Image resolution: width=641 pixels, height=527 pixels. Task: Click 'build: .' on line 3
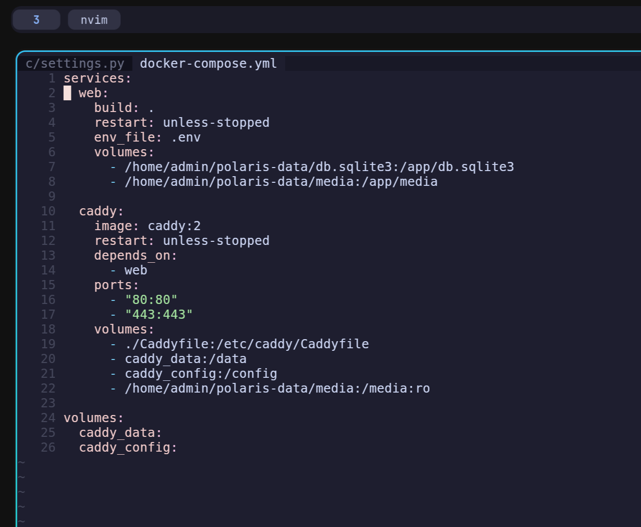coord(124,108)
